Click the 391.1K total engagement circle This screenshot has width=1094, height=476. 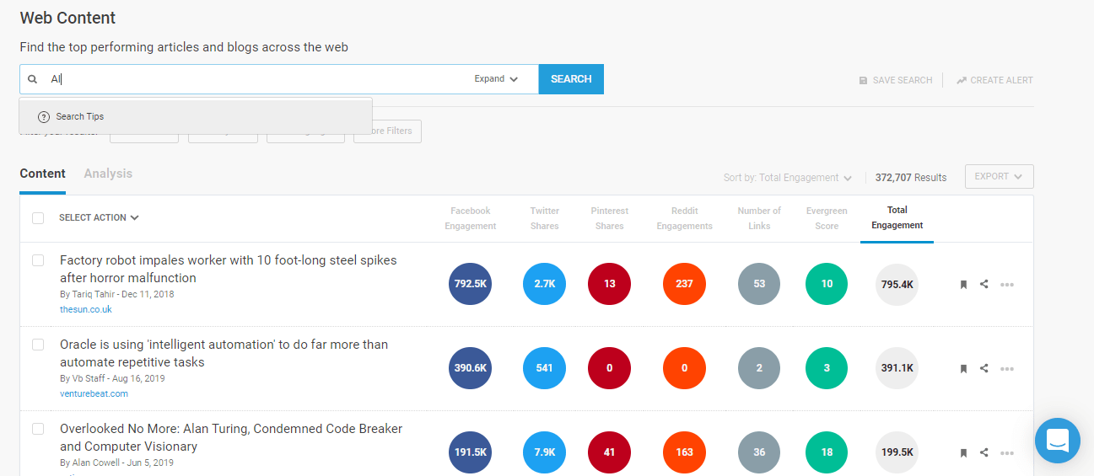click(x=897, y=368)
